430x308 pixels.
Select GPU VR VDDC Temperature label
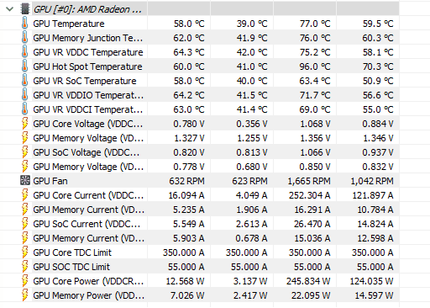tap(88, 52)
